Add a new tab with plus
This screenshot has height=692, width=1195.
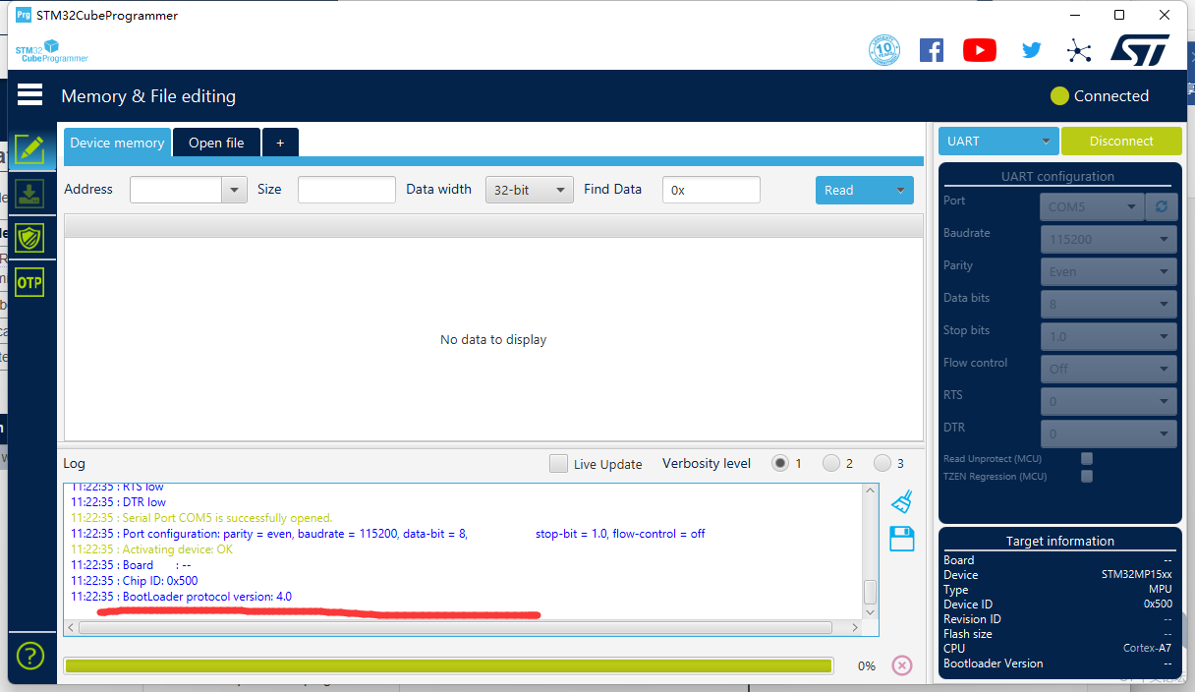[x=280, y=143]
